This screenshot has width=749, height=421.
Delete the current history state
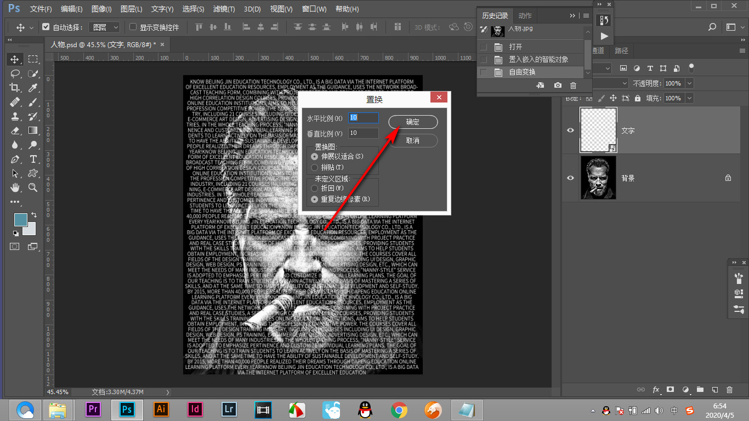click(574, 85)
